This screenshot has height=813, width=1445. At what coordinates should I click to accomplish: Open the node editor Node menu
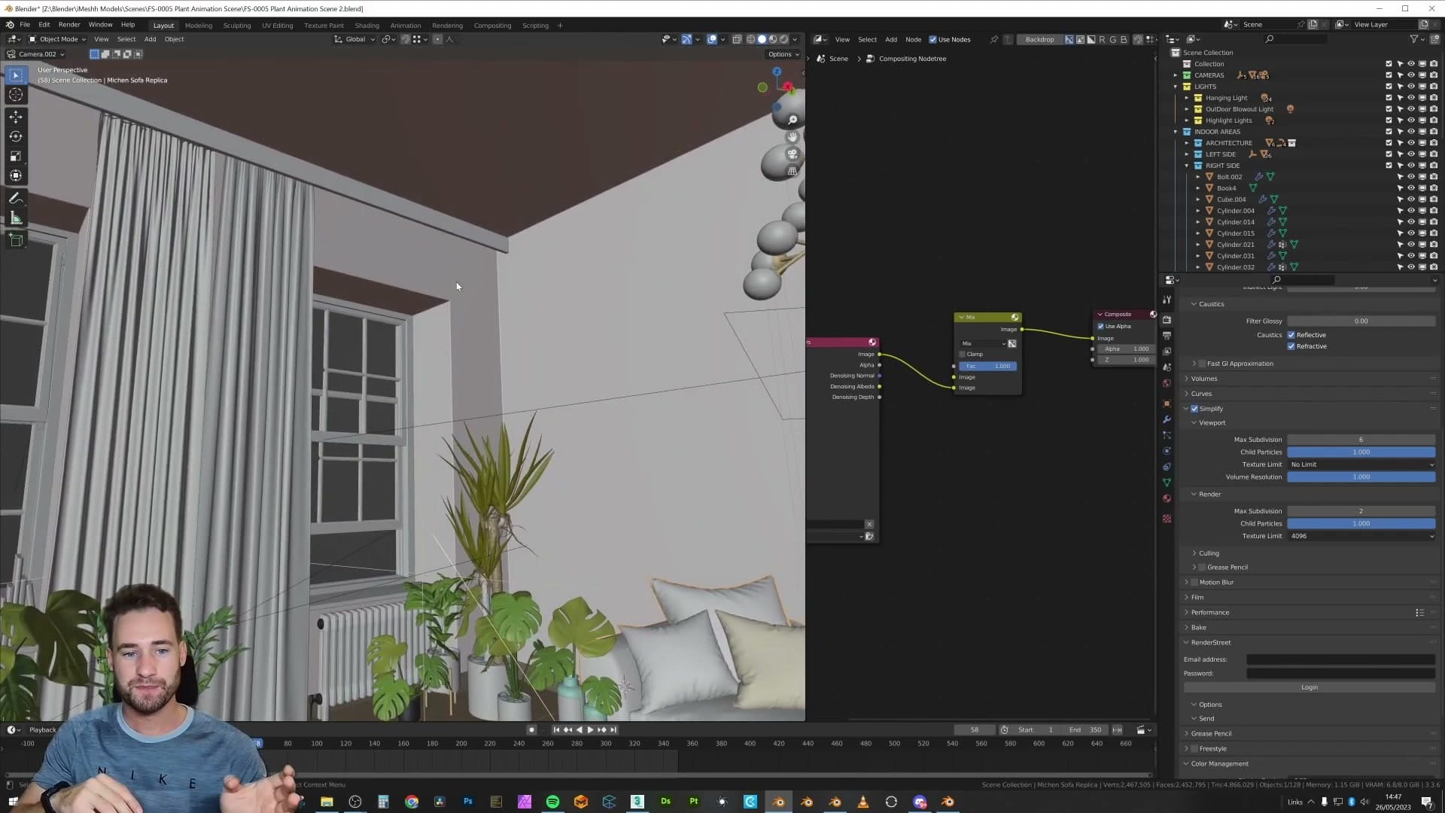click(x=913, y=40)
